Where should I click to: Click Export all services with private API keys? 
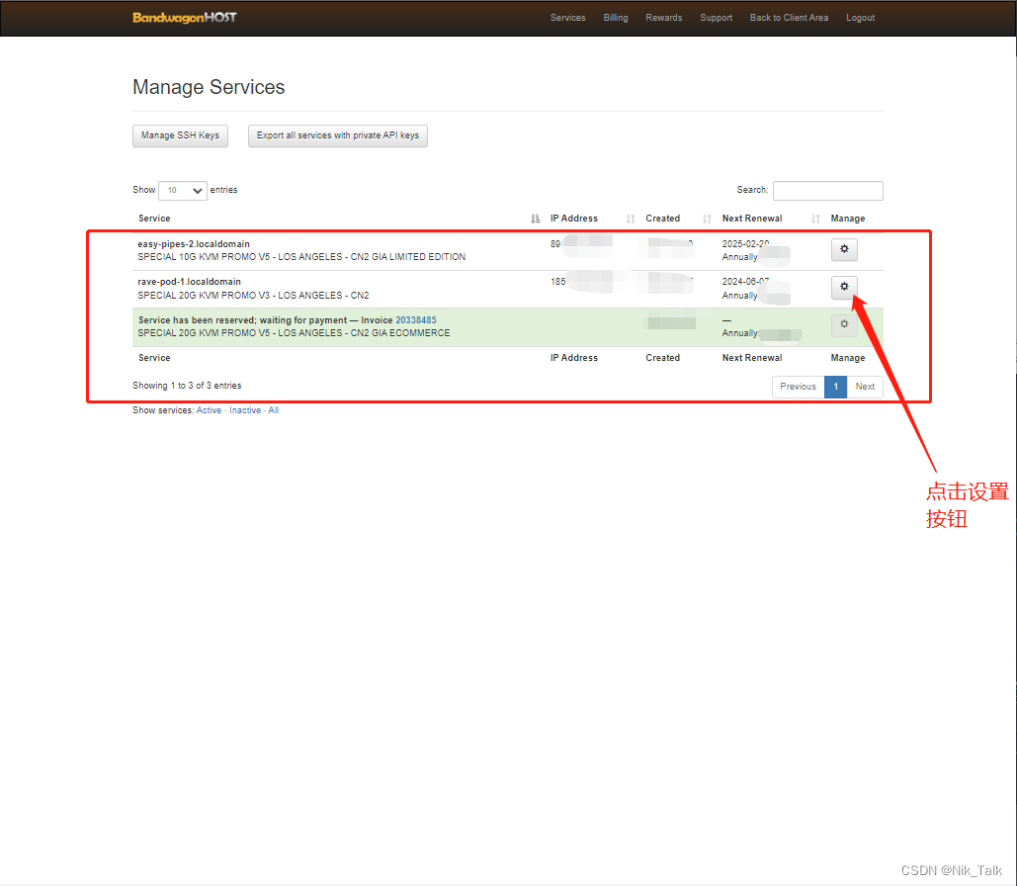pyautogui.click(x=337, y=135)
